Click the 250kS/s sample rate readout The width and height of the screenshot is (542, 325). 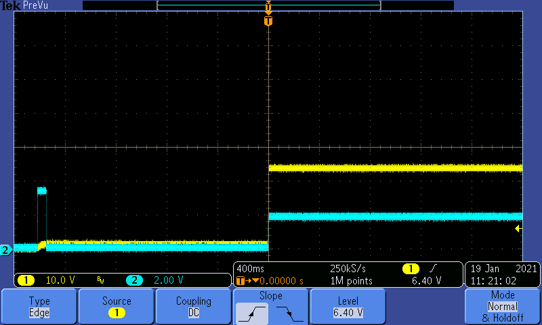point(348,268)
